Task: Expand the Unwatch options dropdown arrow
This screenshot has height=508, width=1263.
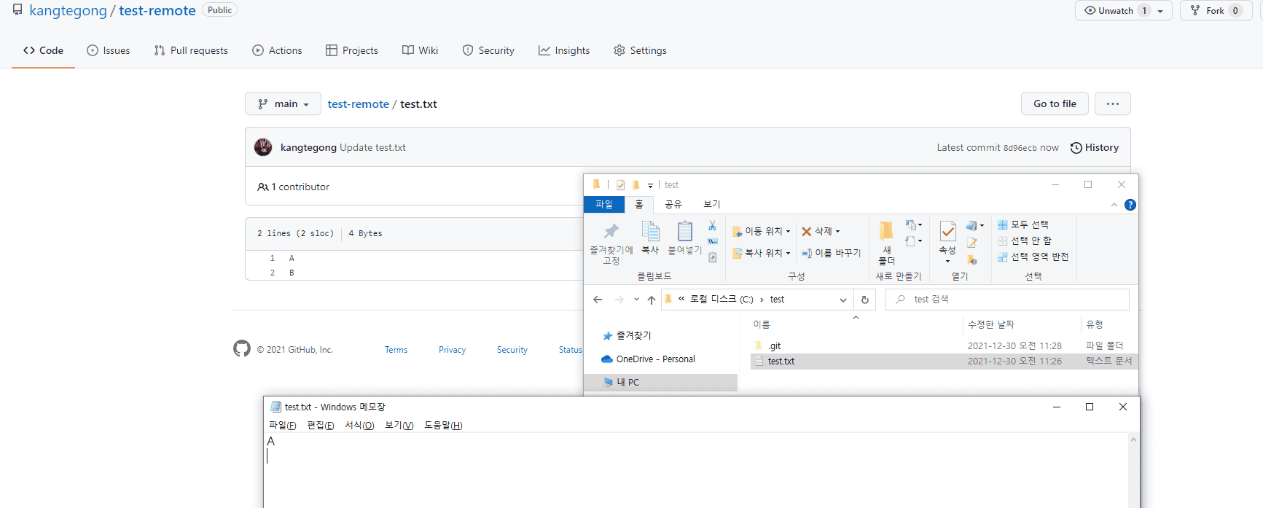Action: pos(1160,11)
